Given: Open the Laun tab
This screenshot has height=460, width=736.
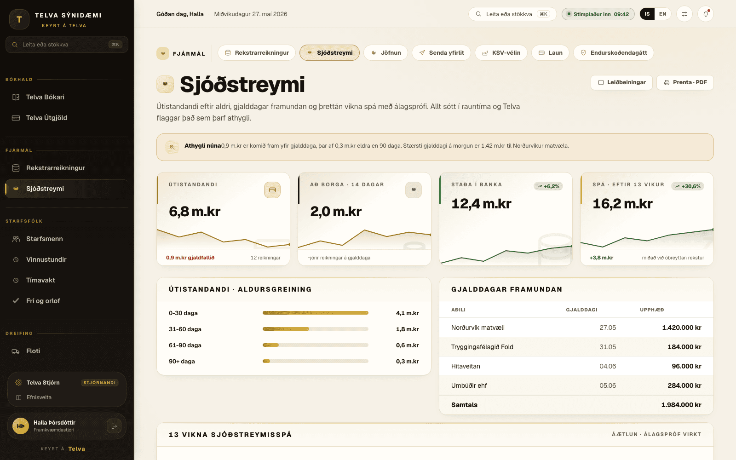Looking at the screenshot, I should pyautogui.click(x=550, y=53).
